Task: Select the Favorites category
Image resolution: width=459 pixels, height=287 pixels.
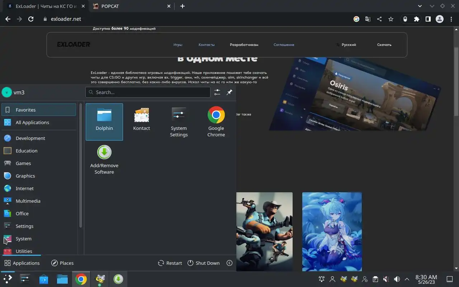Action: pos(39,110)
